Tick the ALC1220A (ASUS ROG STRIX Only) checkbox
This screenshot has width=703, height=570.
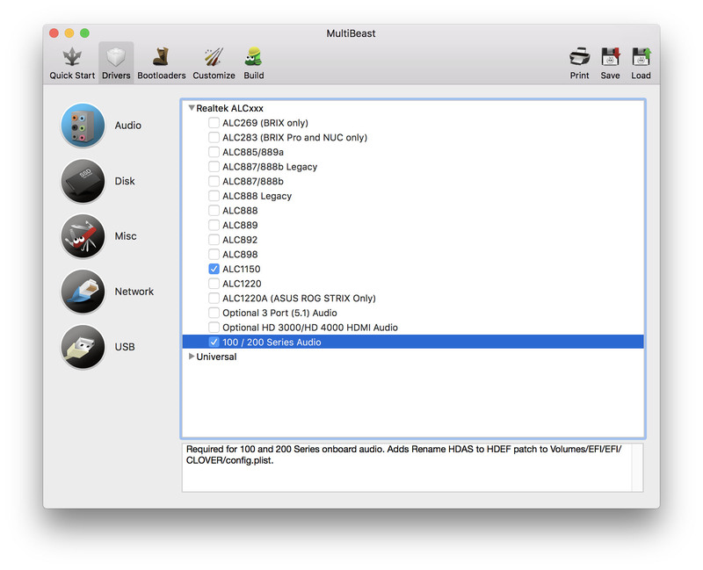pos(214,298)
